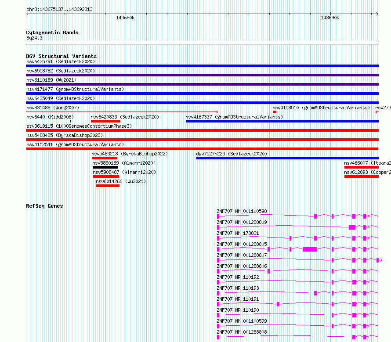391x342 pixels.
Task: Click the black bar under nsv5850169
Action: coord(105,167)
